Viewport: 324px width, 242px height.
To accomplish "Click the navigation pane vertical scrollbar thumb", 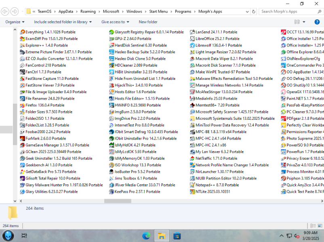I will pos(15,124).
